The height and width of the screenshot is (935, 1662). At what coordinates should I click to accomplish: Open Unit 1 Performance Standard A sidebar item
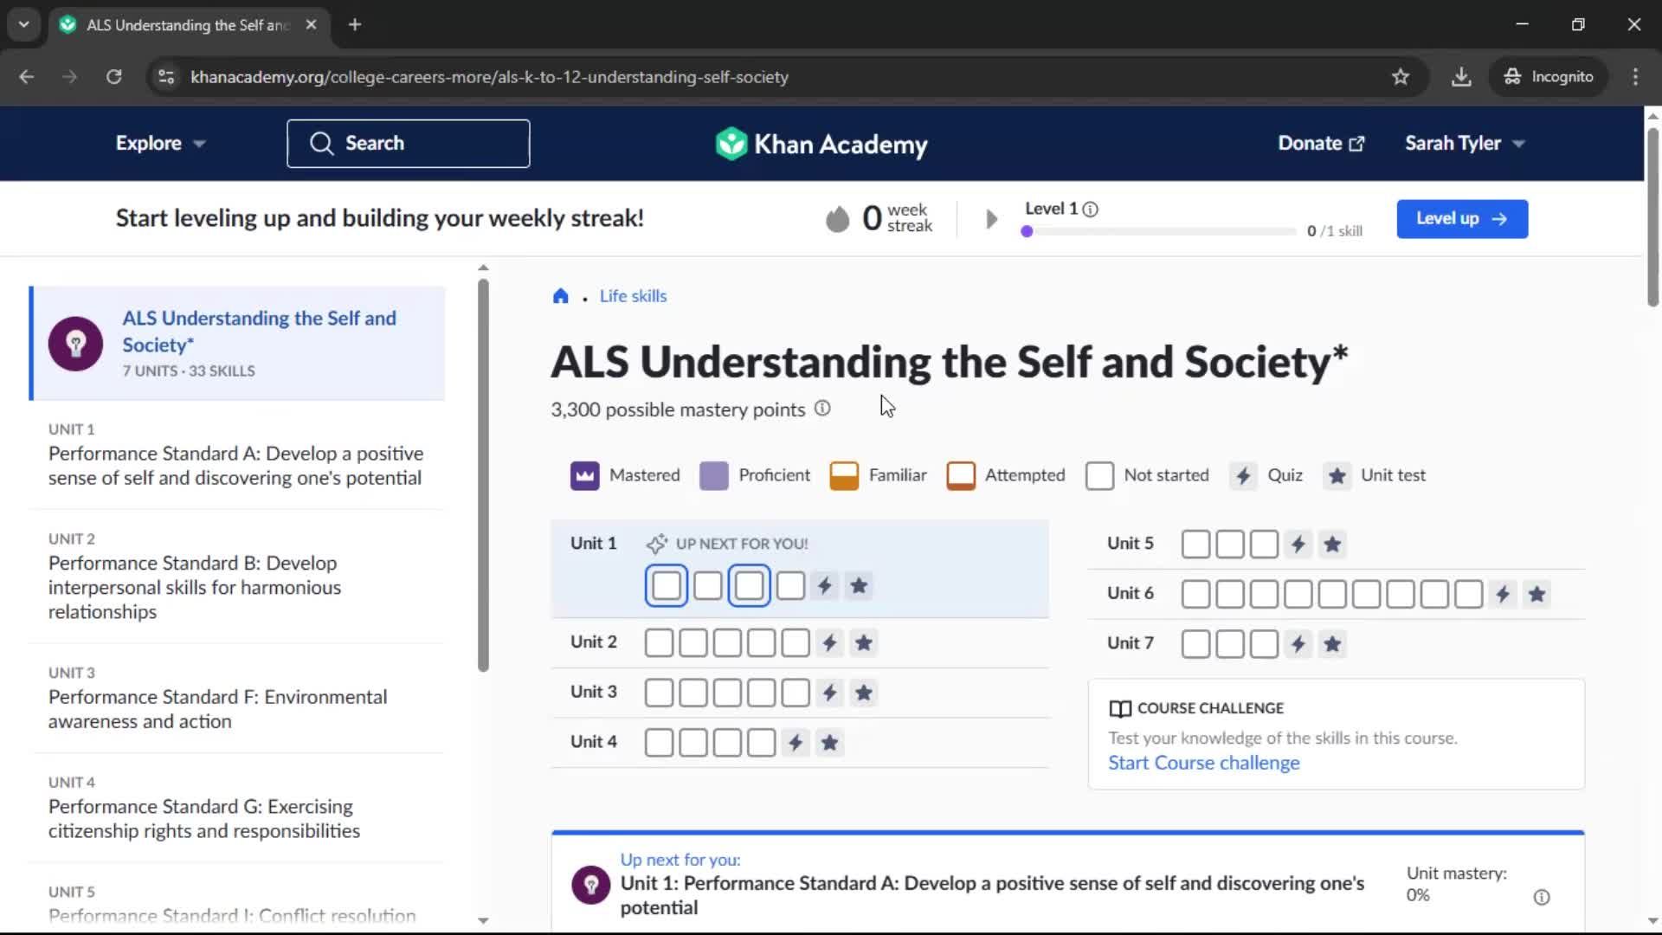point(236,455)
